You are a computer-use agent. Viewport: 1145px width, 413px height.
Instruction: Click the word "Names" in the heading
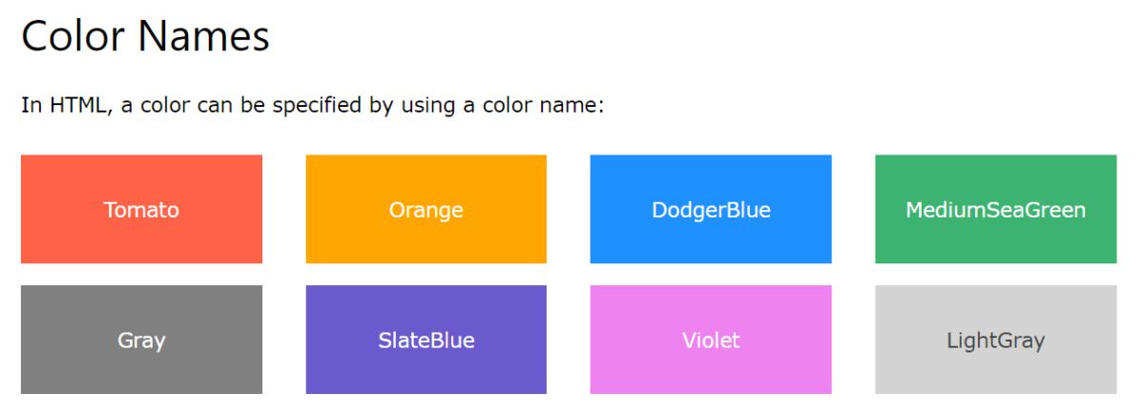tap(204, 36)
